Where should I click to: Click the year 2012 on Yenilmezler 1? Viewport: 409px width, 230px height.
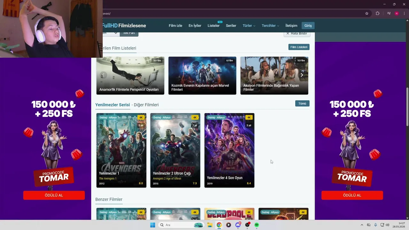click(102, 184)
